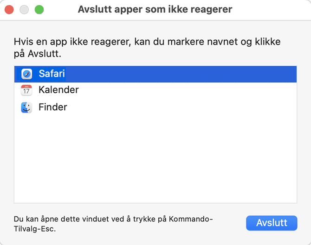This screenshot has height=245, width=311.
Task: Close the window with the red button
Action: [9, 10]
